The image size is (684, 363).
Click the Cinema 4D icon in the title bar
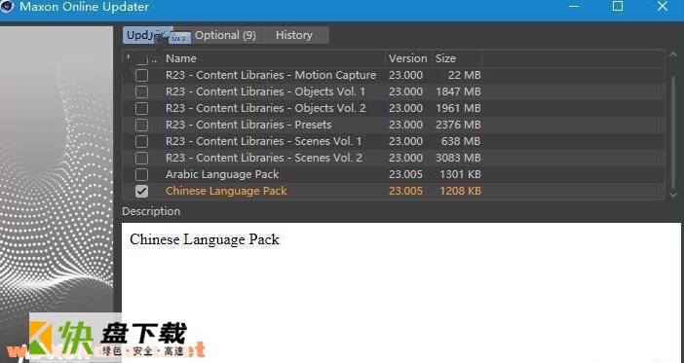(7, 7)
